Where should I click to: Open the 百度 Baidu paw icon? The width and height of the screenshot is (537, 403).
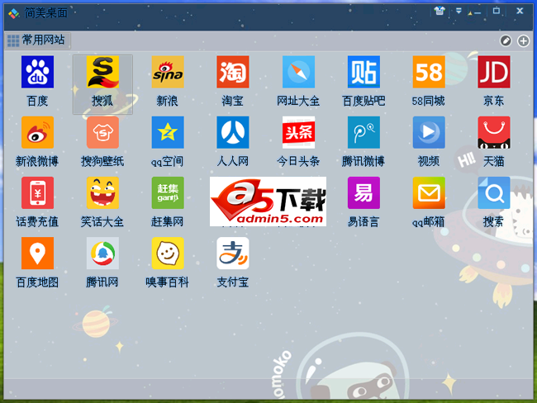pyautogui.click(x=37, y=72)
